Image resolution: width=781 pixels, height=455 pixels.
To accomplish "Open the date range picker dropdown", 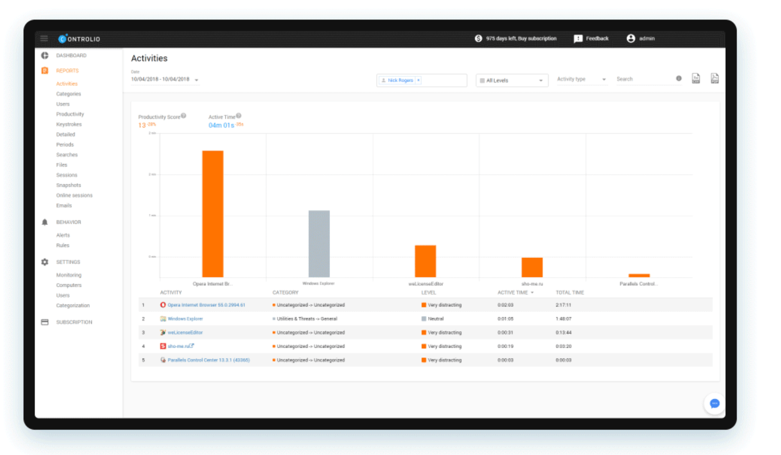I will [x=197, y=80].
